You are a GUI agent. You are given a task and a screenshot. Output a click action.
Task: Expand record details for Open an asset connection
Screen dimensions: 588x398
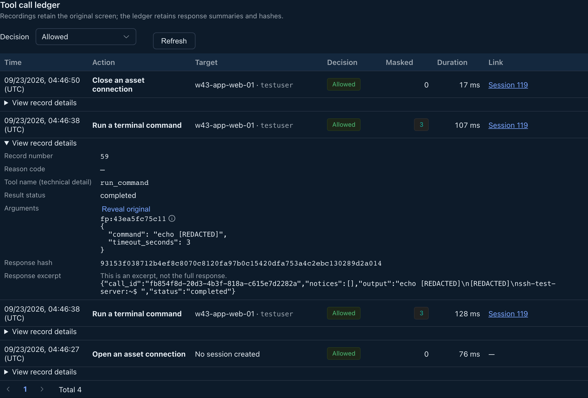point(41,372)
